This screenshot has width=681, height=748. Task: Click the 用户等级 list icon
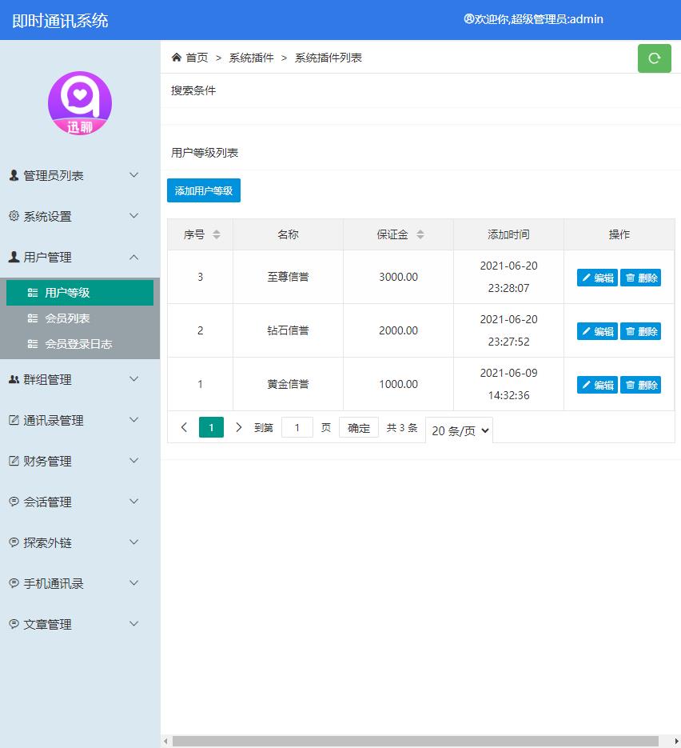click(33, 293)
